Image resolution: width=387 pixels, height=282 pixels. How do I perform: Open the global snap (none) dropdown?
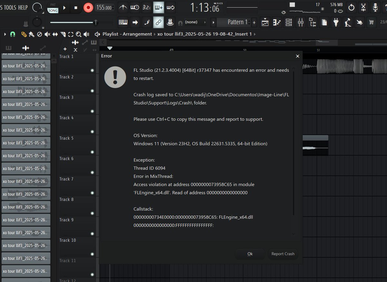click(195, 22)
